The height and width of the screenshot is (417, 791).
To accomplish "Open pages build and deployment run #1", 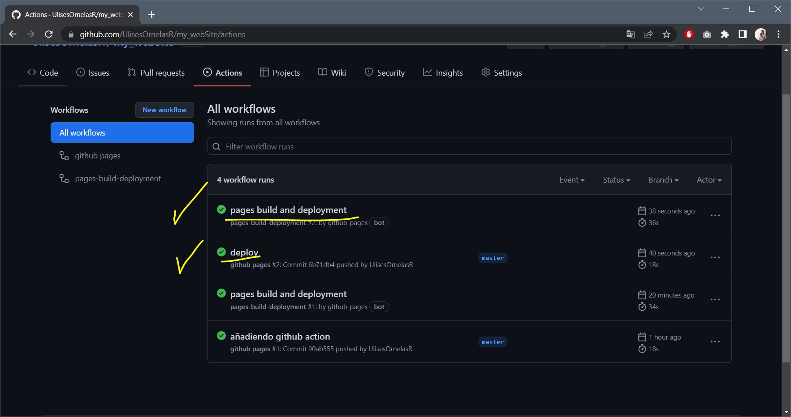I will coord(288,294).
